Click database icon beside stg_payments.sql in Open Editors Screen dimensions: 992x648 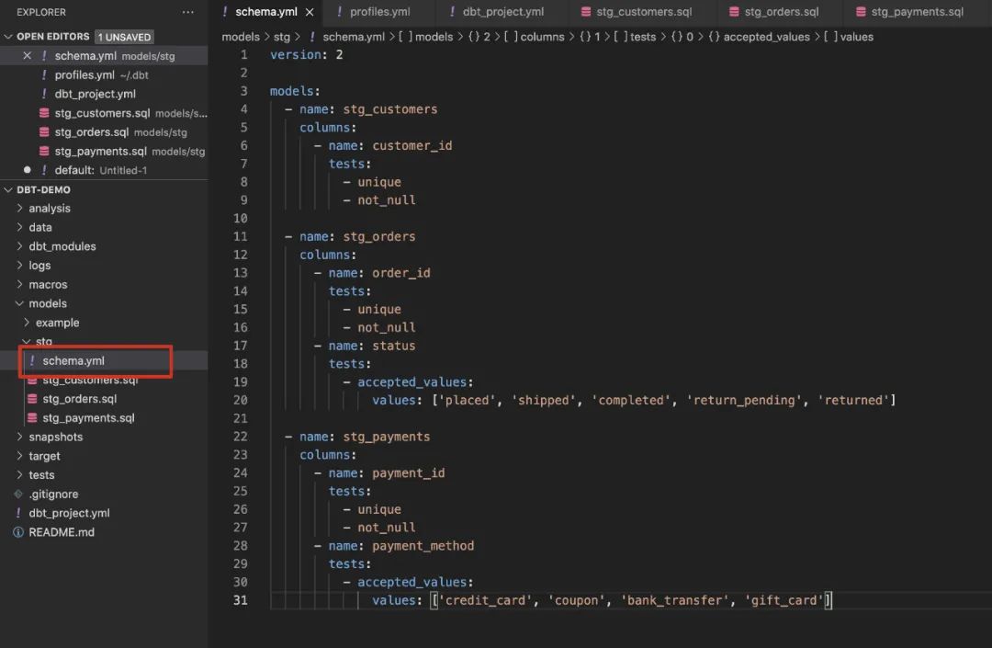[44, 152]
